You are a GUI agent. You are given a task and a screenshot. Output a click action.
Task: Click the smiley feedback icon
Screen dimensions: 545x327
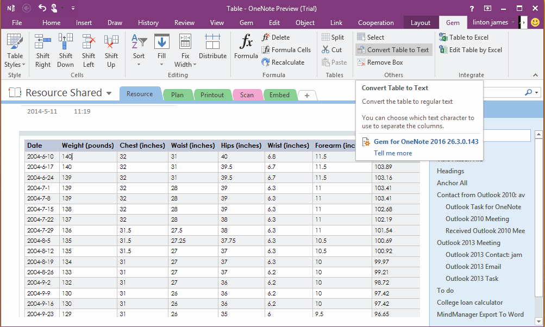click(x=535, y=23)
